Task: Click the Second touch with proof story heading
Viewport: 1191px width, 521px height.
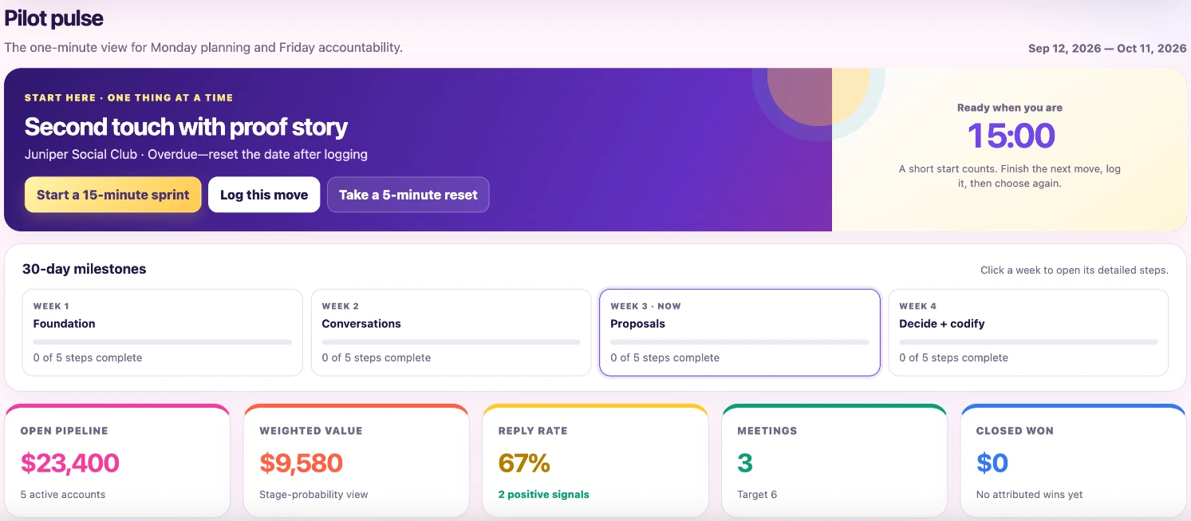Action: (x=186, y=127)
